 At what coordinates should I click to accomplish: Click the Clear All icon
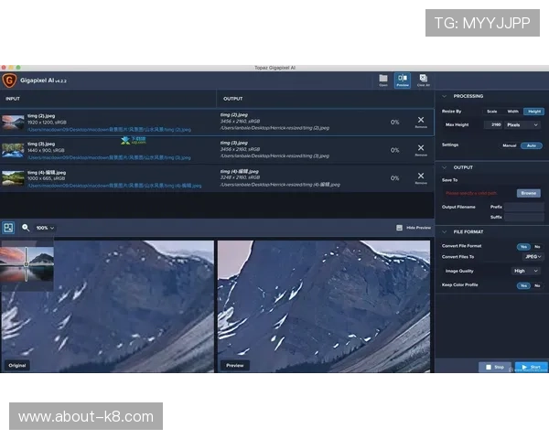tap(423, 80)
